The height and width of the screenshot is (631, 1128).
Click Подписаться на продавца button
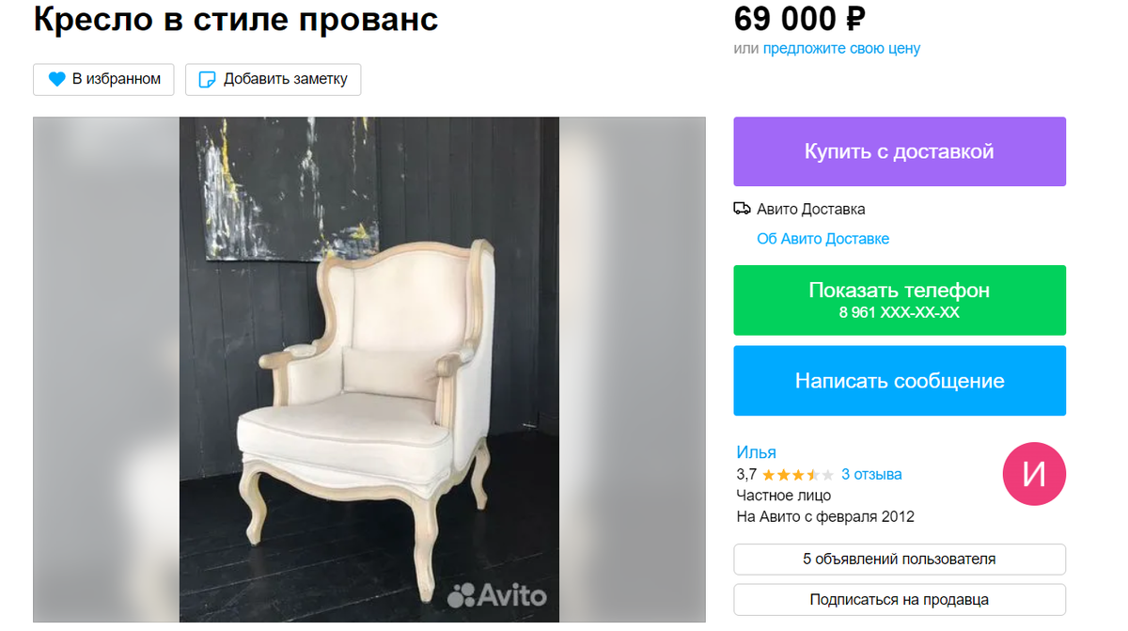(x=900, y=599)
